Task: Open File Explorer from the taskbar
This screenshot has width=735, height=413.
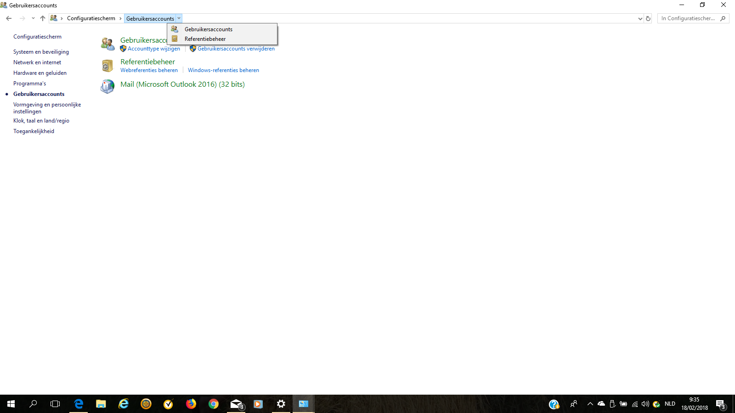Action: point(101,404)
